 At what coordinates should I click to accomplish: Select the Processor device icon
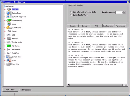coord(9,9)
